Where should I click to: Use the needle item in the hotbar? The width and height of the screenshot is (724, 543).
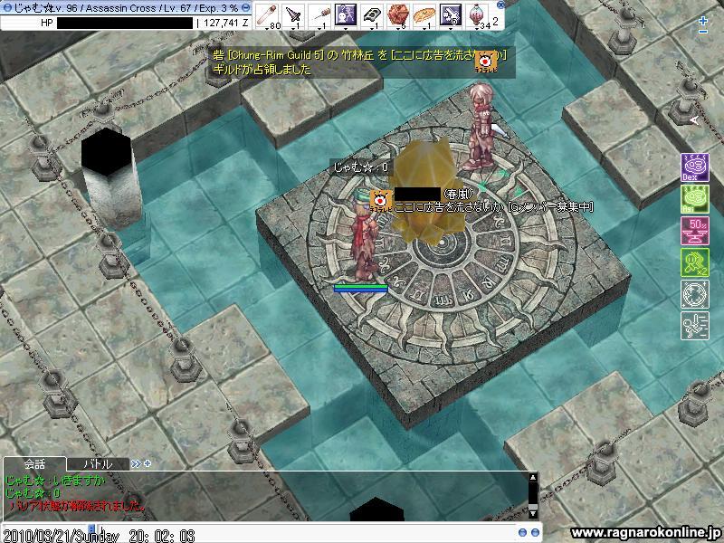(x=319, y=15)
